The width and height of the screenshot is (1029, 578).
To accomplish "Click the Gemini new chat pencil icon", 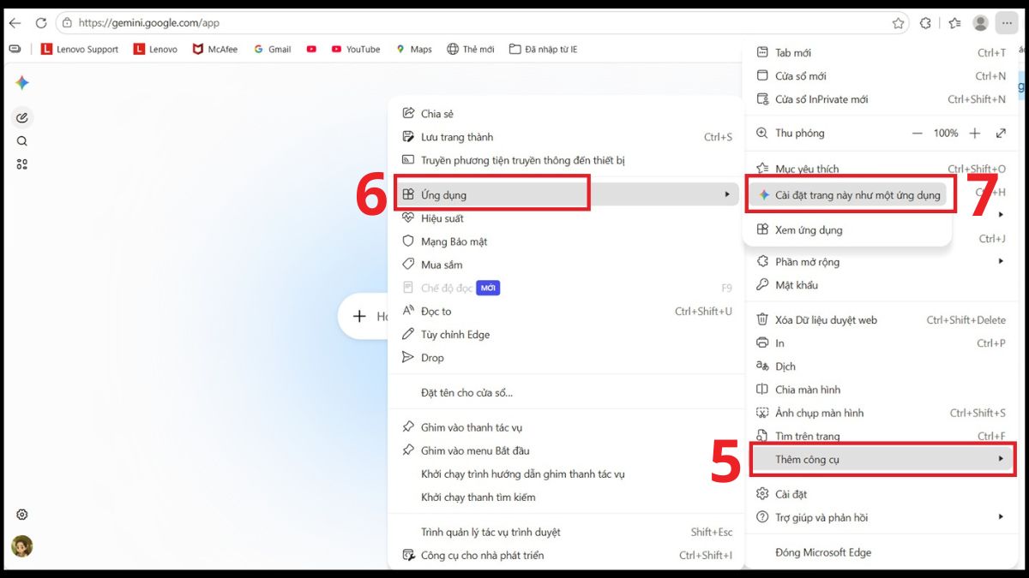I will (22, 117).
